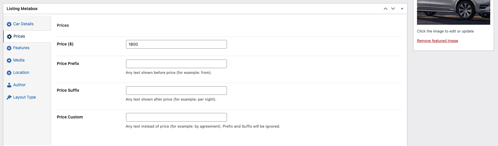The width and height of the screenshot is (498, 146).
Task: Go to the Location tab
Action: [21, 72]
